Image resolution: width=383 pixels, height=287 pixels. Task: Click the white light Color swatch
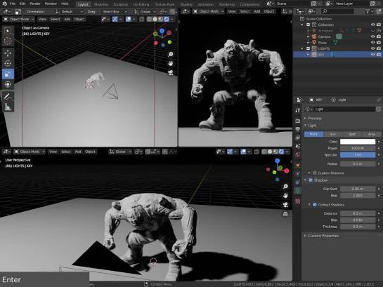358,142
